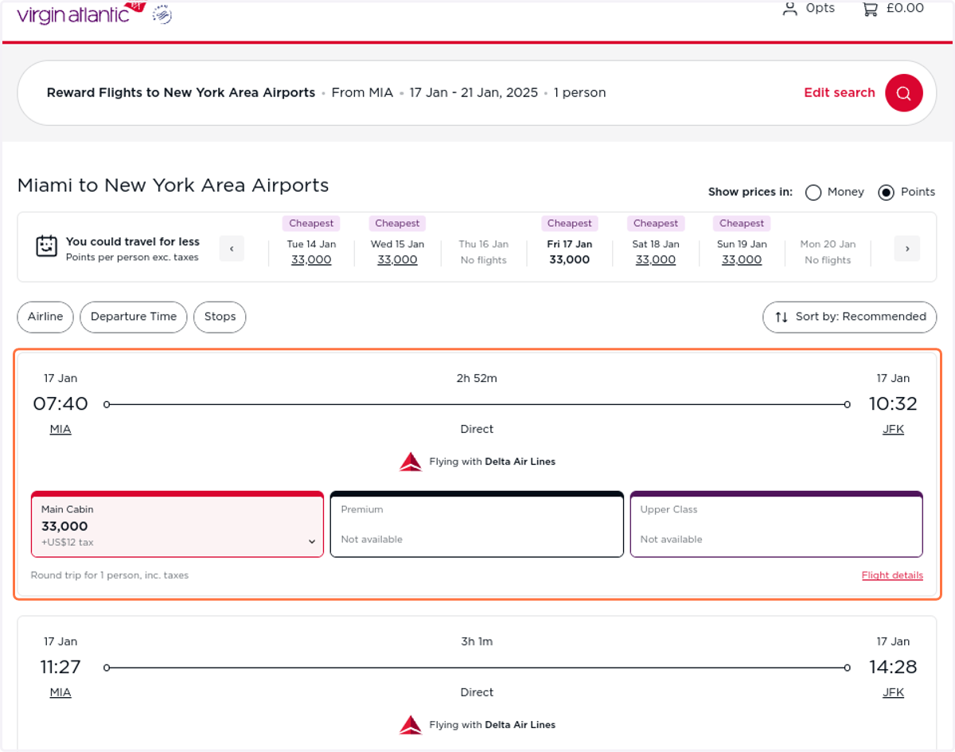Viewport: 955px width, 752px height.
Task: Click Cheapest badge above Tue 14 Jan
Action: point(311,224)
